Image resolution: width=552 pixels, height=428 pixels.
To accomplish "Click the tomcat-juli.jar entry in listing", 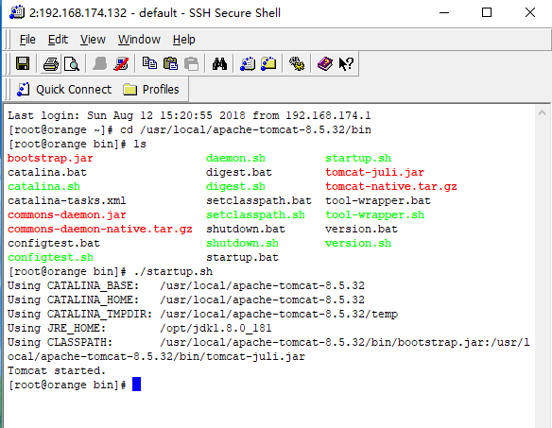I will (374, 172).
